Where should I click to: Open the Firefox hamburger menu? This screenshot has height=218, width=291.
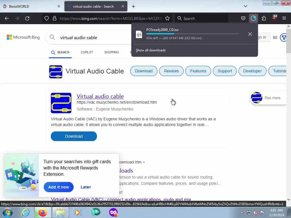tap(284, 18)
